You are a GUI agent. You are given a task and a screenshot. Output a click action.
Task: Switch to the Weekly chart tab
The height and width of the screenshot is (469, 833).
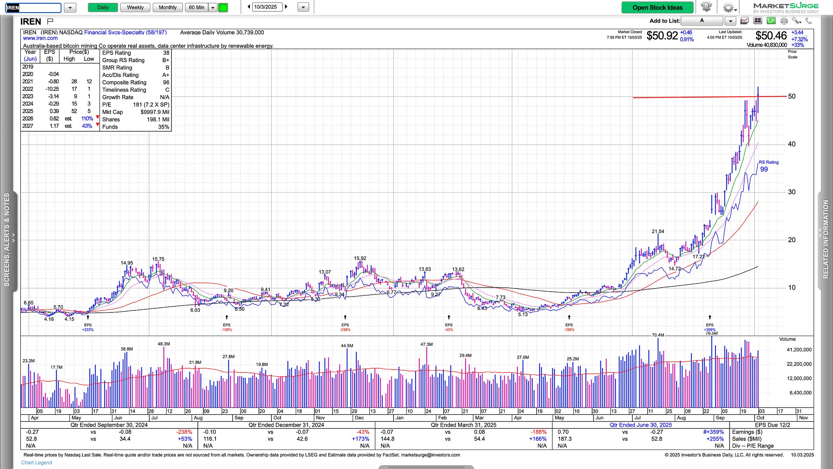(x=135, y=7)
